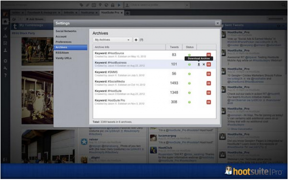289x180 pixels.
Task: Open the profile selector dropdown at top
Action: click(157, 5)
